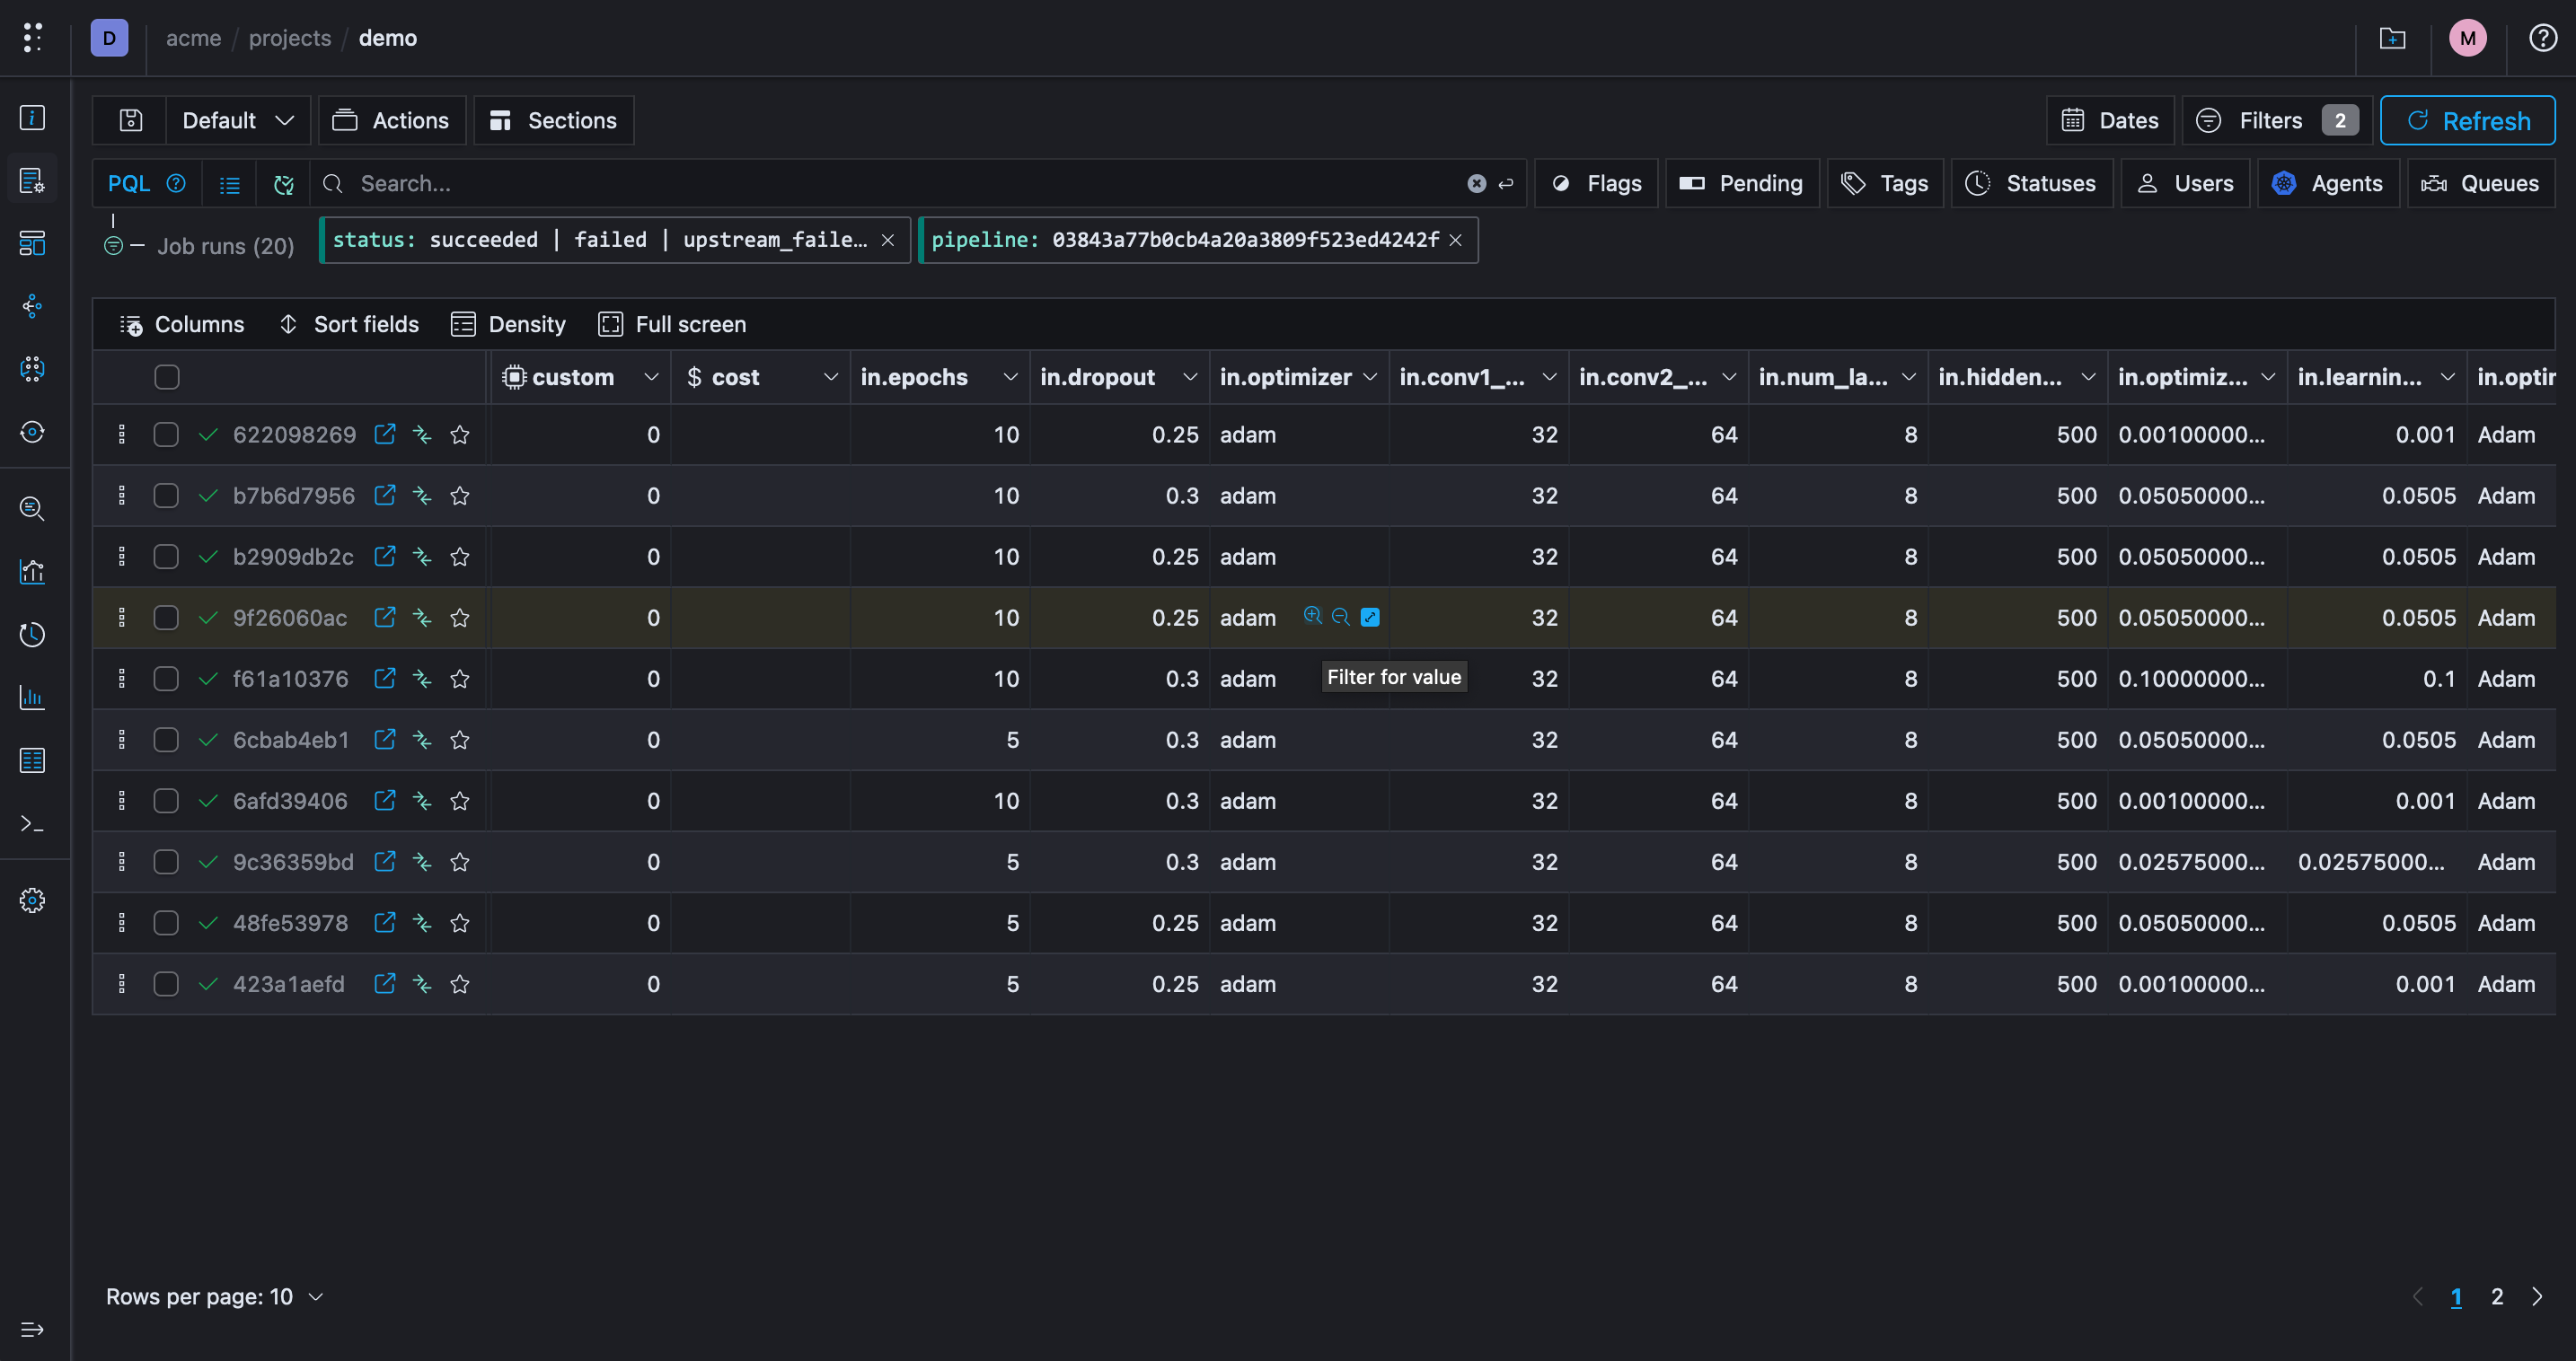Click the next page arrow
Viewport: 2576px width, 1361px height.
pos(2537,1296)
